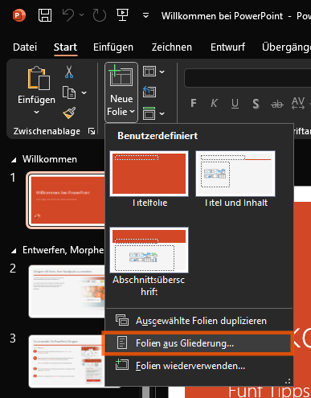Select slide 2 thumbnail
The image size is (311, 398).
(x=67, y=291)
